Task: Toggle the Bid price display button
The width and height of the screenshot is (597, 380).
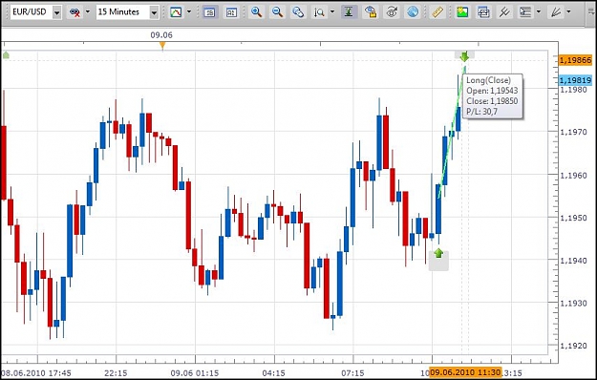Action: 209,12
